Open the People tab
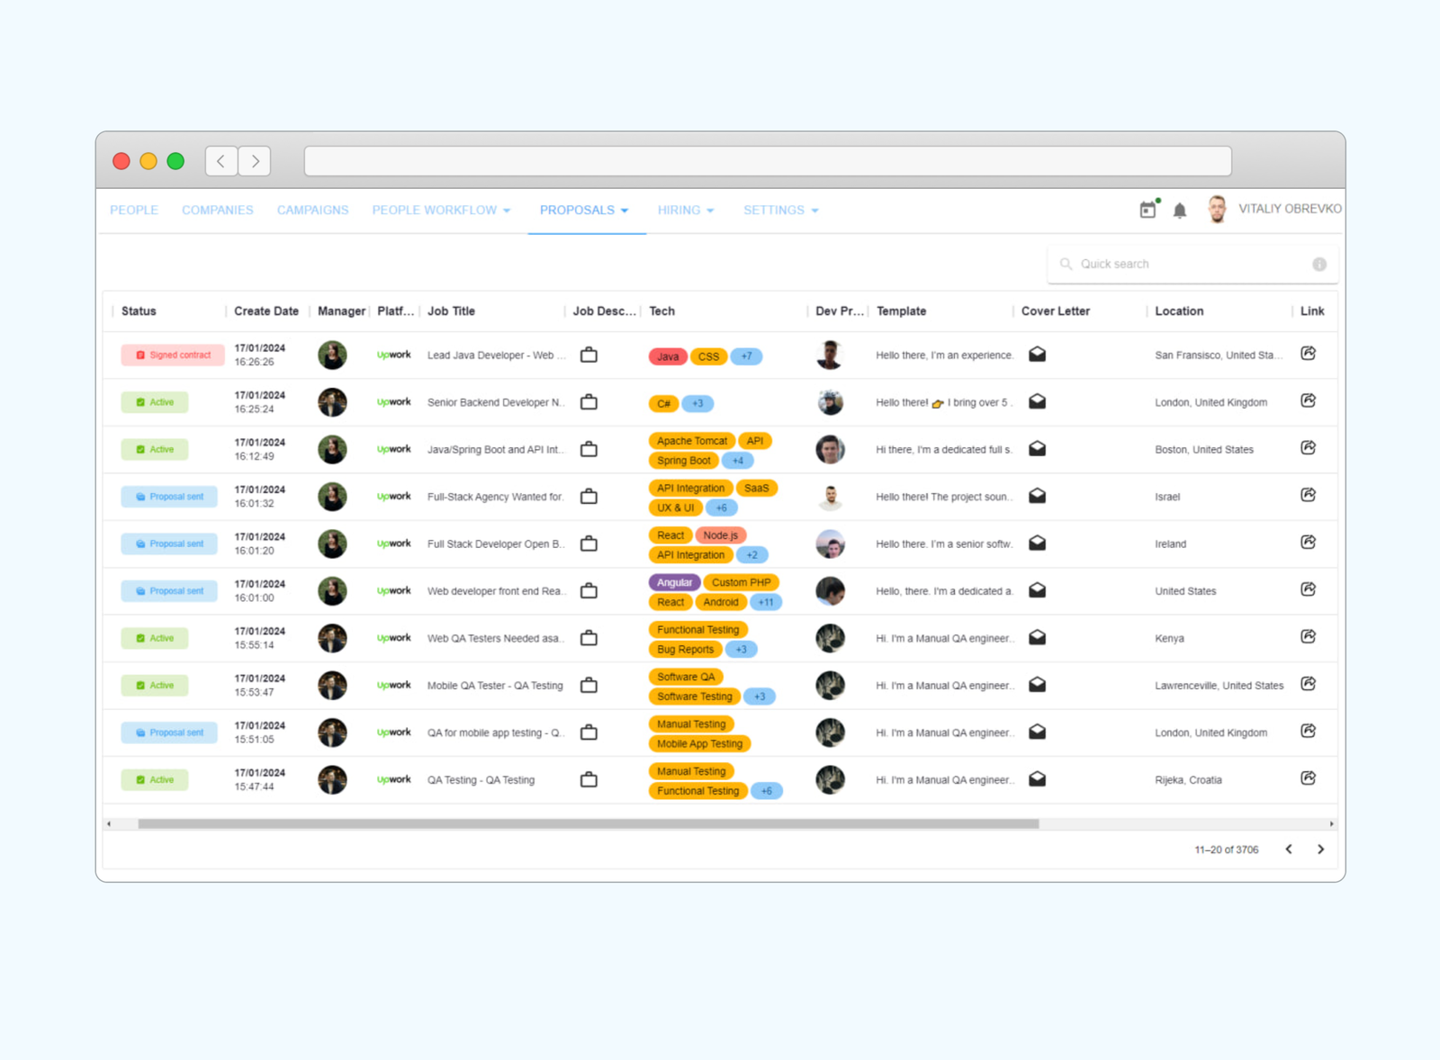 [134, 211]
